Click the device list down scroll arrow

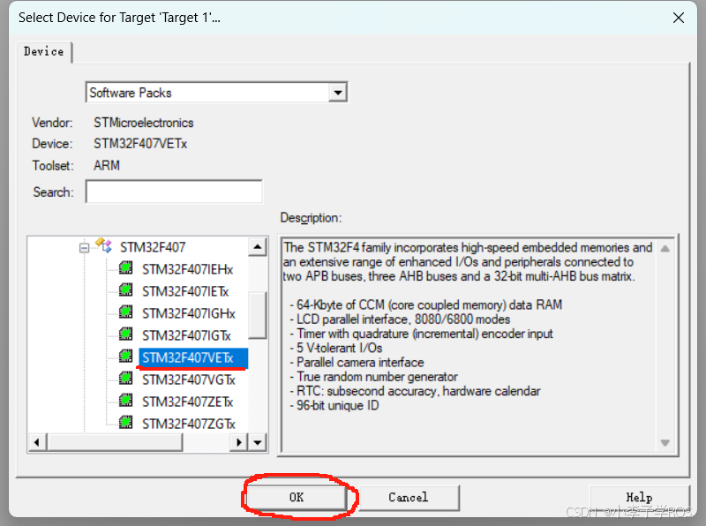point(258,441)
